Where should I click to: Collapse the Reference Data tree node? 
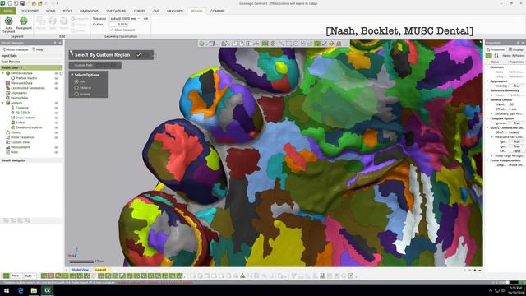click(x=3, y=73)
